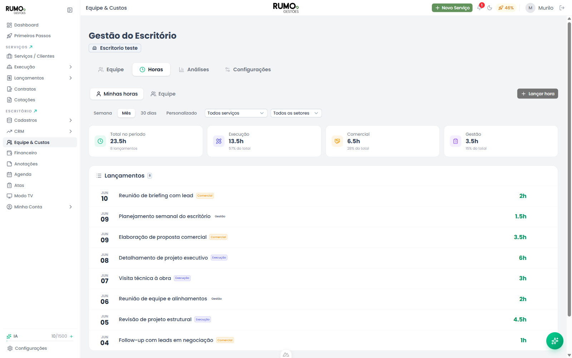The height and width of the screenshot is (358, 572).
Task: Switch to the Equipe main tab
Action: coord(111,69)
